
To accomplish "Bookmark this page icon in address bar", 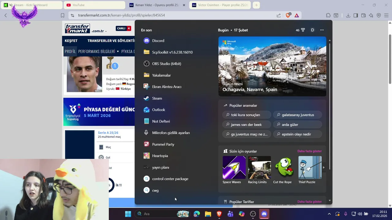I will tap(62, 15).
